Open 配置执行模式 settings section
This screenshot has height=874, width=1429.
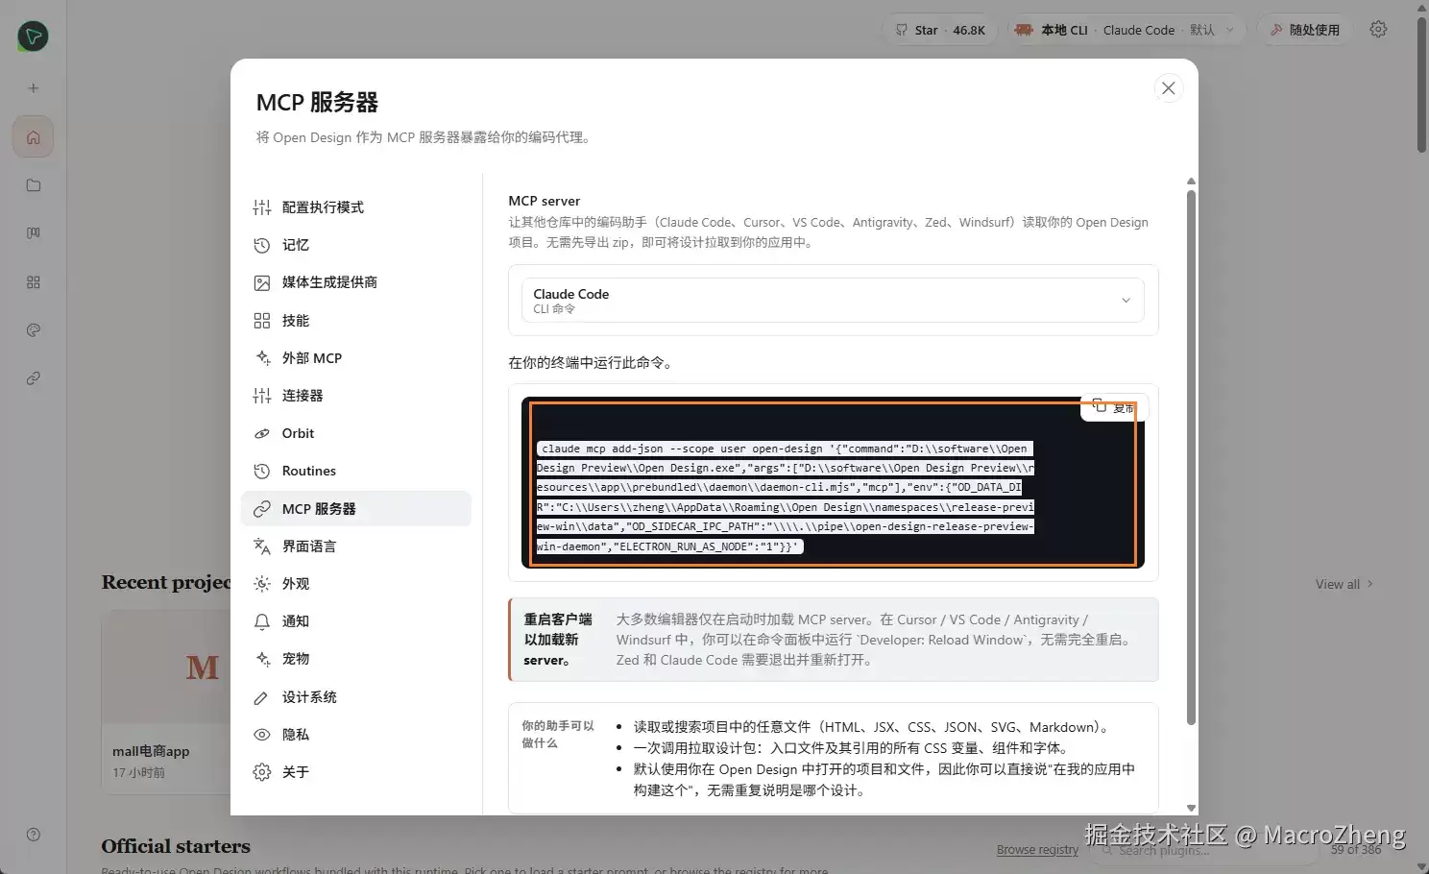click(x=355, y=207)
